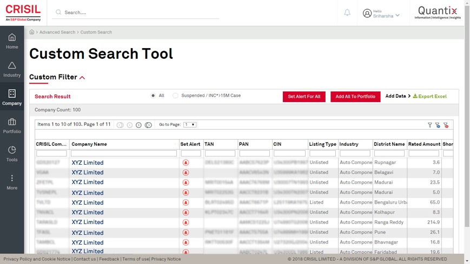Open Tools from the sidebar
The image size is (470, 264).
click(12, 154)
